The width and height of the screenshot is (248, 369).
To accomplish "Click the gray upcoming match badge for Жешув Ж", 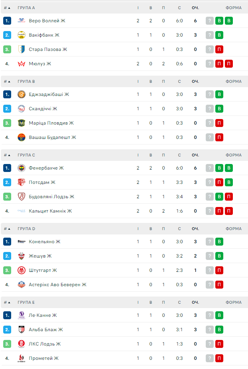I will [210, 256].
